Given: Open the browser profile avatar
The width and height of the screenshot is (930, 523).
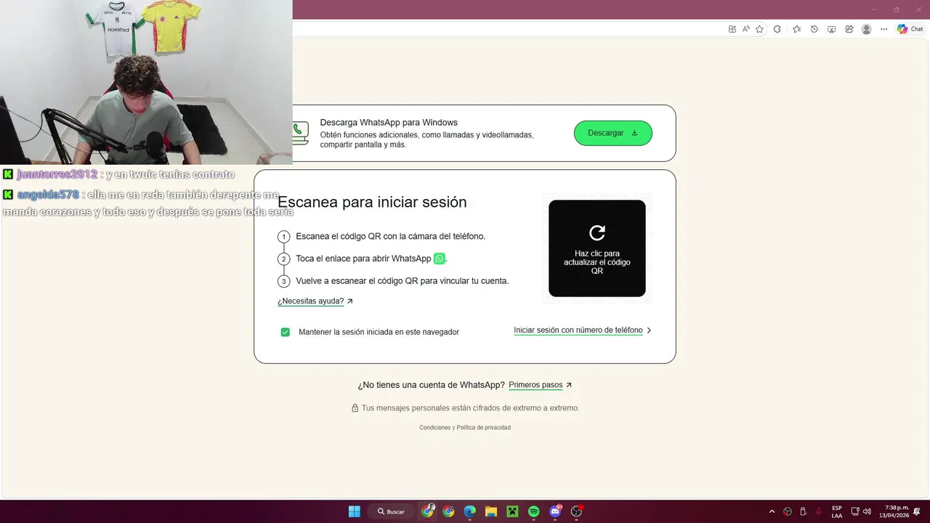Looking at the screenshot, I should tap(866, 29).
